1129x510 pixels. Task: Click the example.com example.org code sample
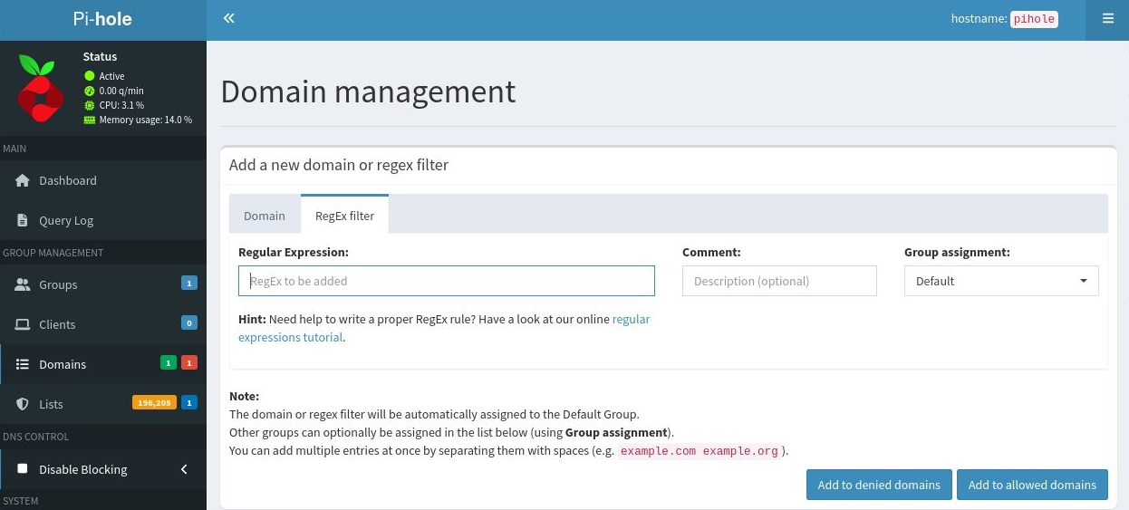tap(699, 451)
